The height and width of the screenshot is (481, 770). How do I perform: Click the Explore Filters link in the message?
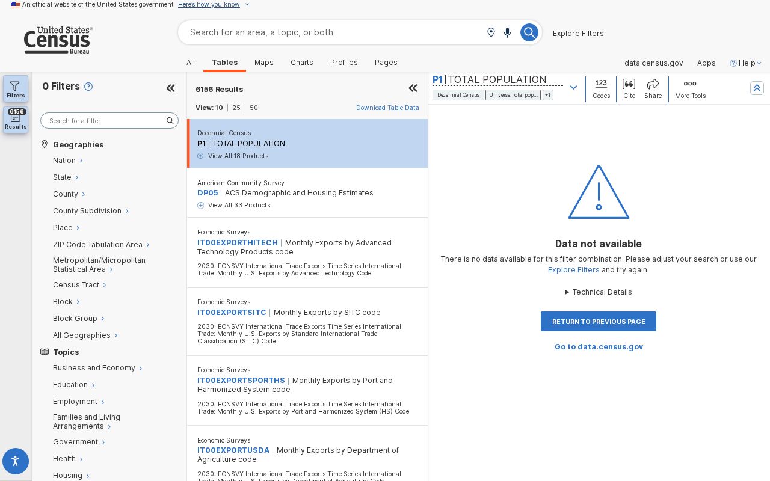tap(573, 270)
